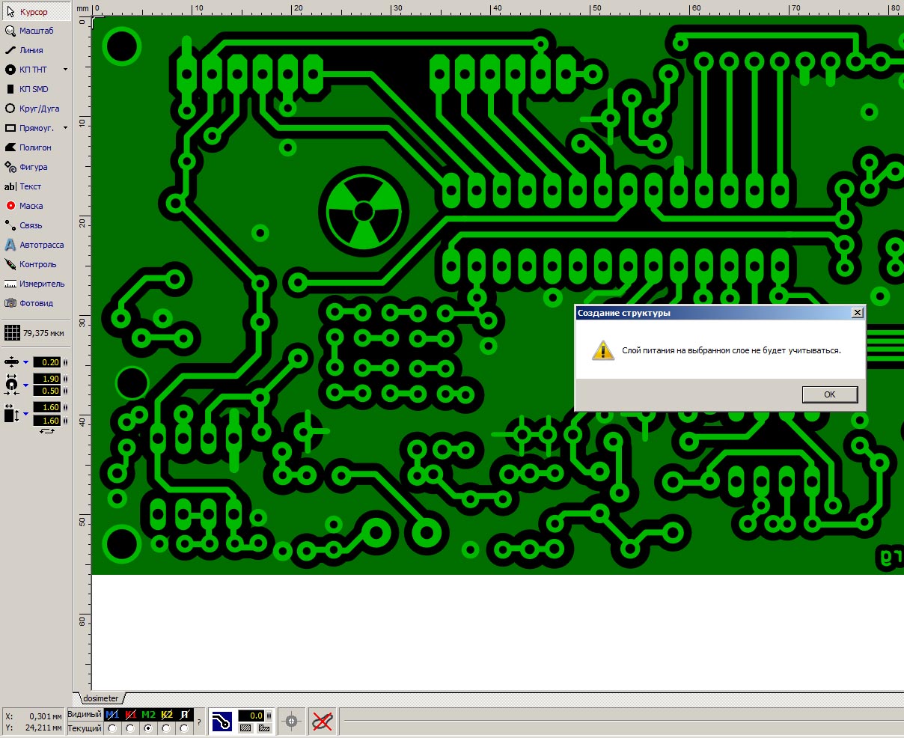Expand pad size presets arrow
Viewport: 904px width, 738px height.
(x=25, y=385)
